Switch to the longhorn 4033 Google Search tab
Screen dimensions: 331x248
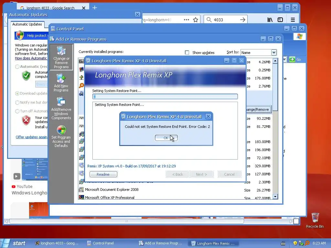coord(50,8)
